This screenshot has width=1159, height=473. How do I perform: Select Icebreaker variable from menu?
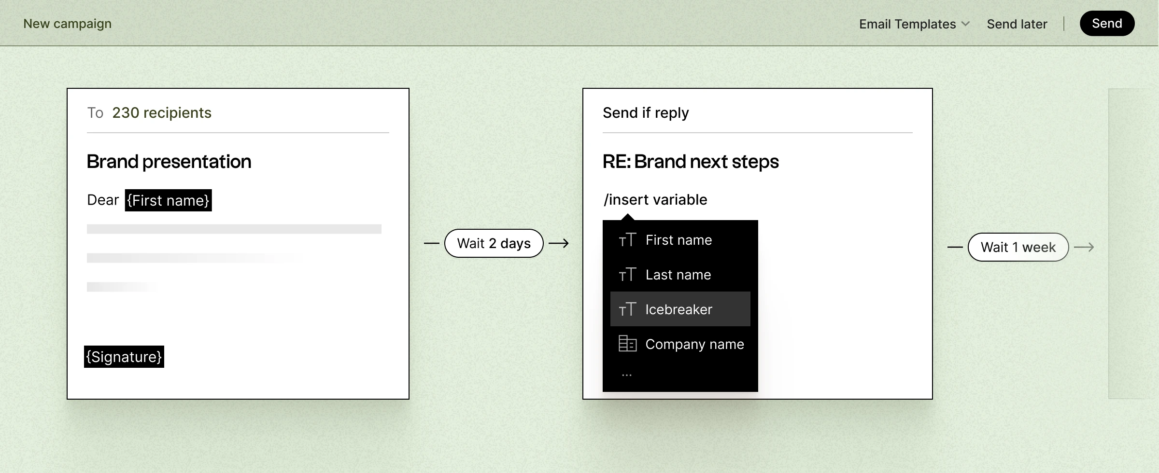click(680, 309)
